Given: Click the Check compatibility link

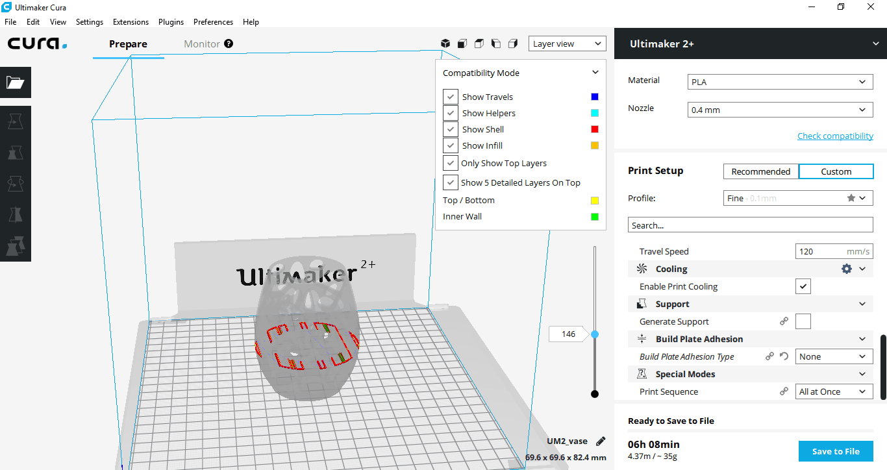Looking at the screenshot, I should (835, 136).
